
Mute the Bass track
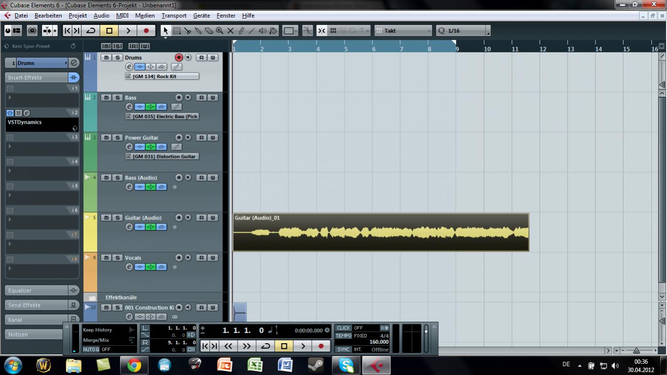(x=106, y=98)
